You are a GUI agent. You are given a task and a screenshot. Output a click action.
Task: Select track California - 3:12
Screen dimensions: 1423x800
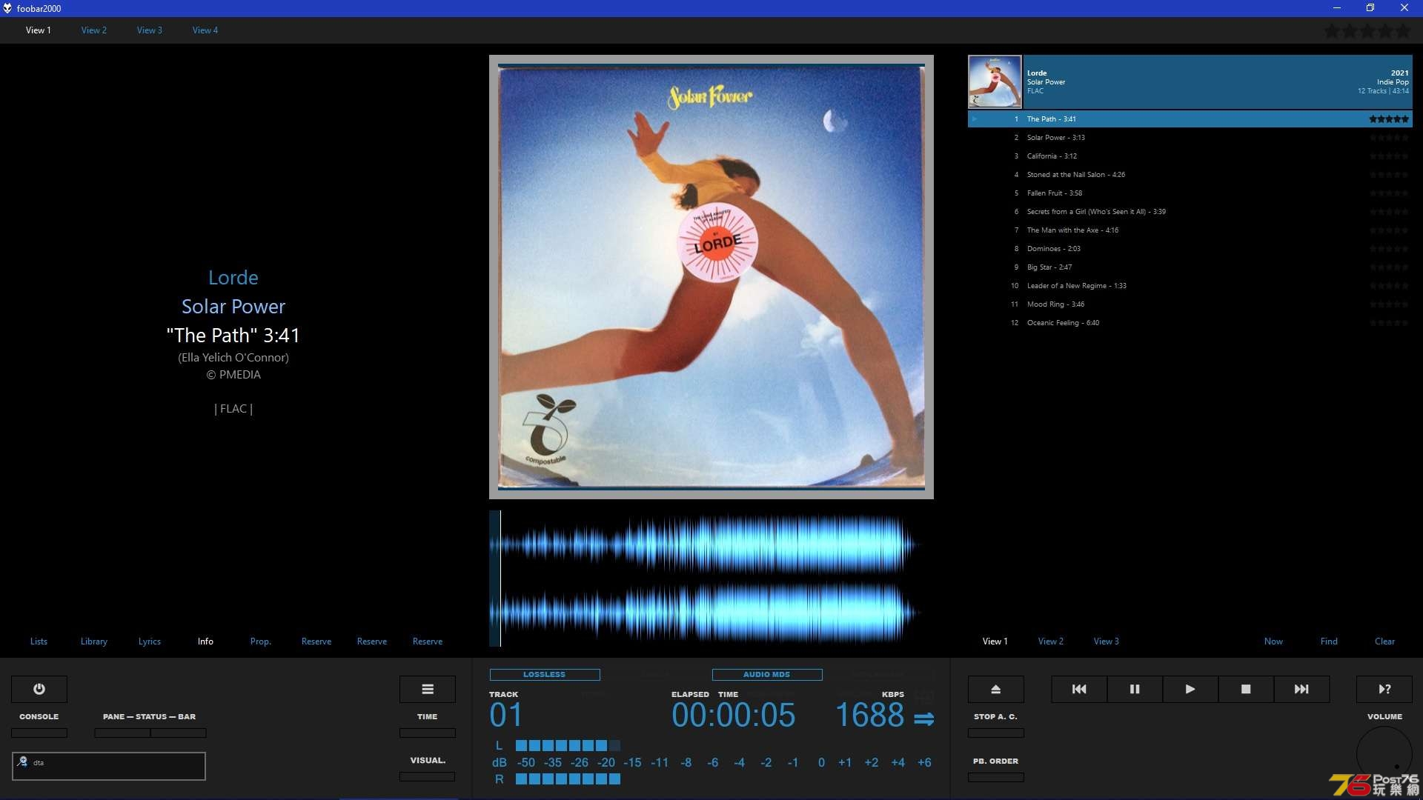[x=1190, y=156]
